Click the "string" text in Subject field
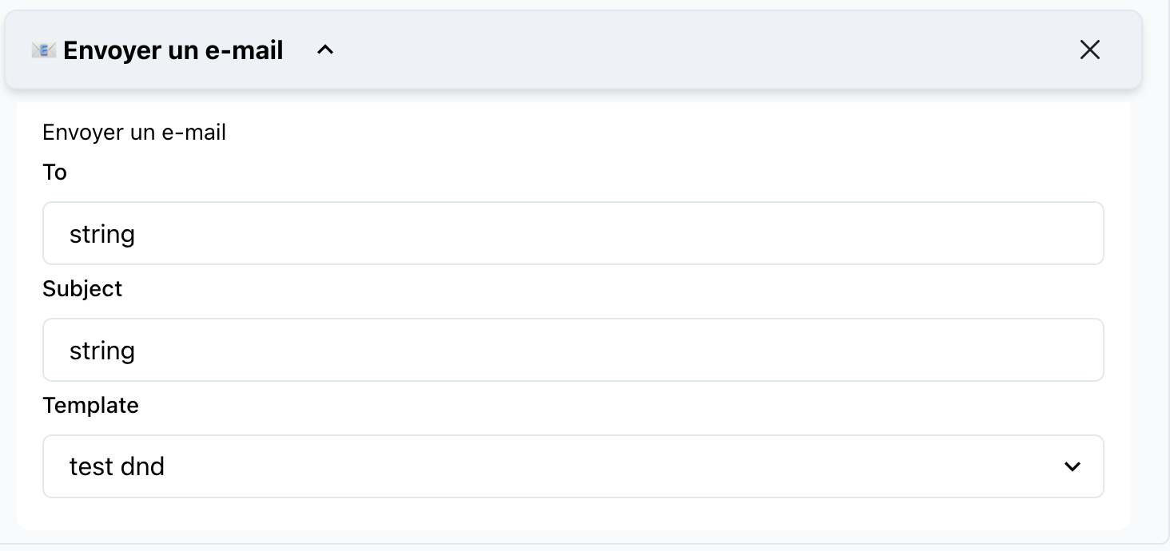 pos(102,351)
